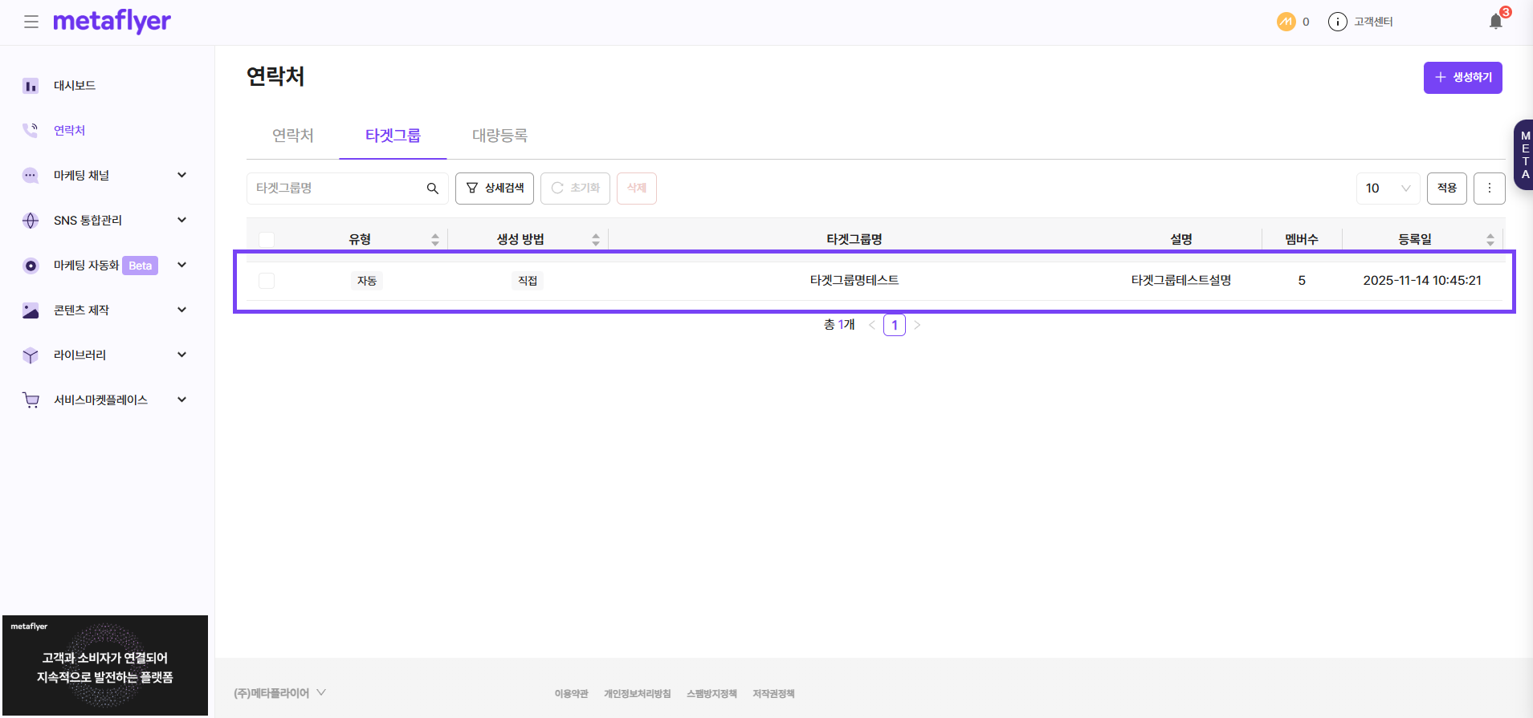
Task: Switch to the 대량등록 tab
Action: coord(499,136)
